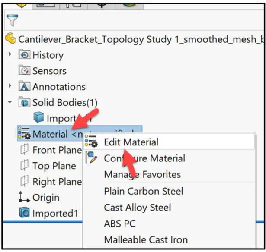Select the Right Plane tree item
This screenshot has height=252, width=266.
[x=57, y=182]
